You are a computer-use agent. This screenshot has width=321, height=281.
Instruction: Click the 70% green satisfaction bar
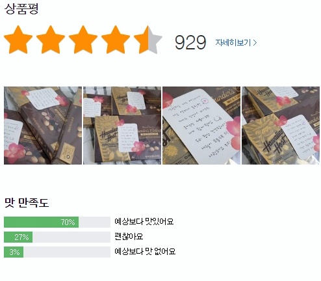tap(42, 222)
